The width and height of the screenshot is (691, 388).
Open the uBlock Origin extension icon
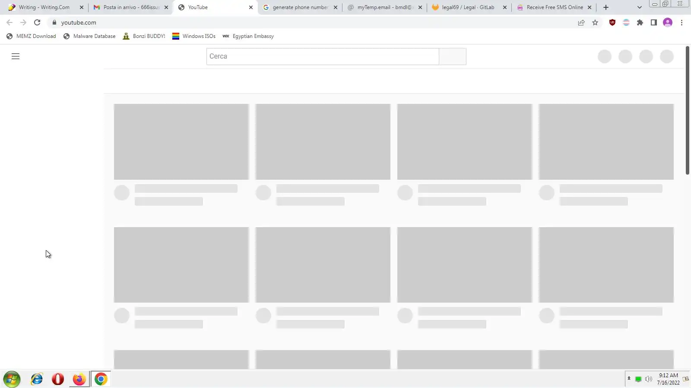[612, 22]
